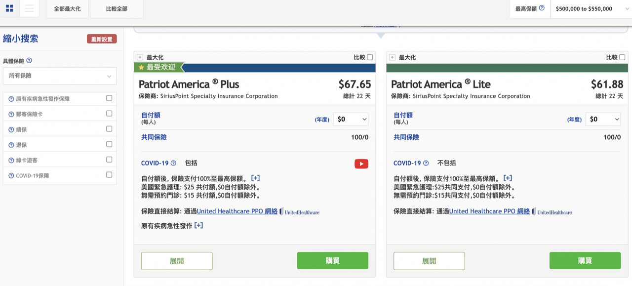
Task: Click 最大化 label on Plus card
Action: 155,57
